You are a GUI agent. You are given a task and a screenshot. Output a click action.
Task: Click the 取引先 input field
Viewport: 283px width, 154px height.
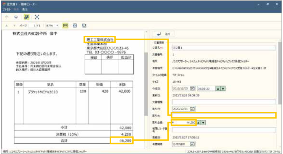point(223,115)
